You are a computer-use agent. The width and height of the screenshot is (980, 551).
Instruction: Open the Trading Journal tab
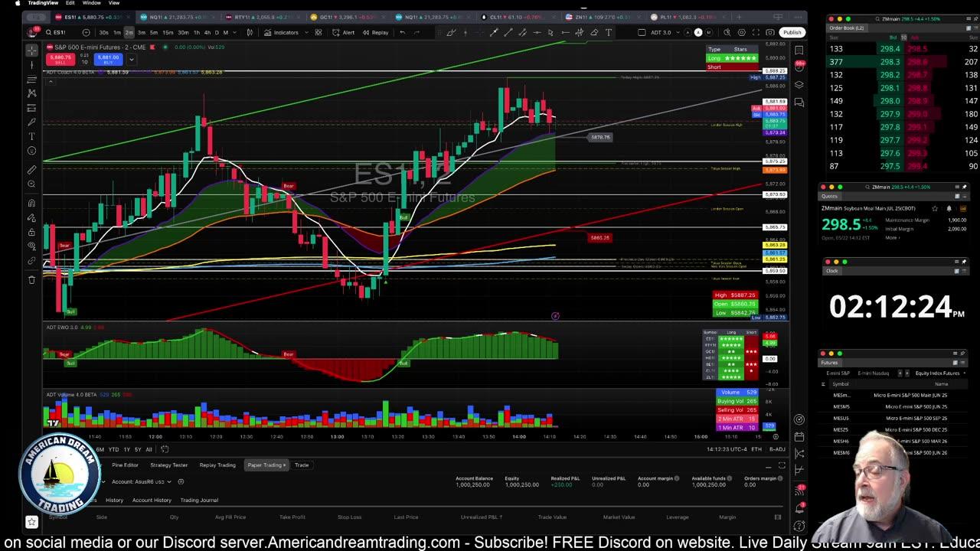pos(199,500)
